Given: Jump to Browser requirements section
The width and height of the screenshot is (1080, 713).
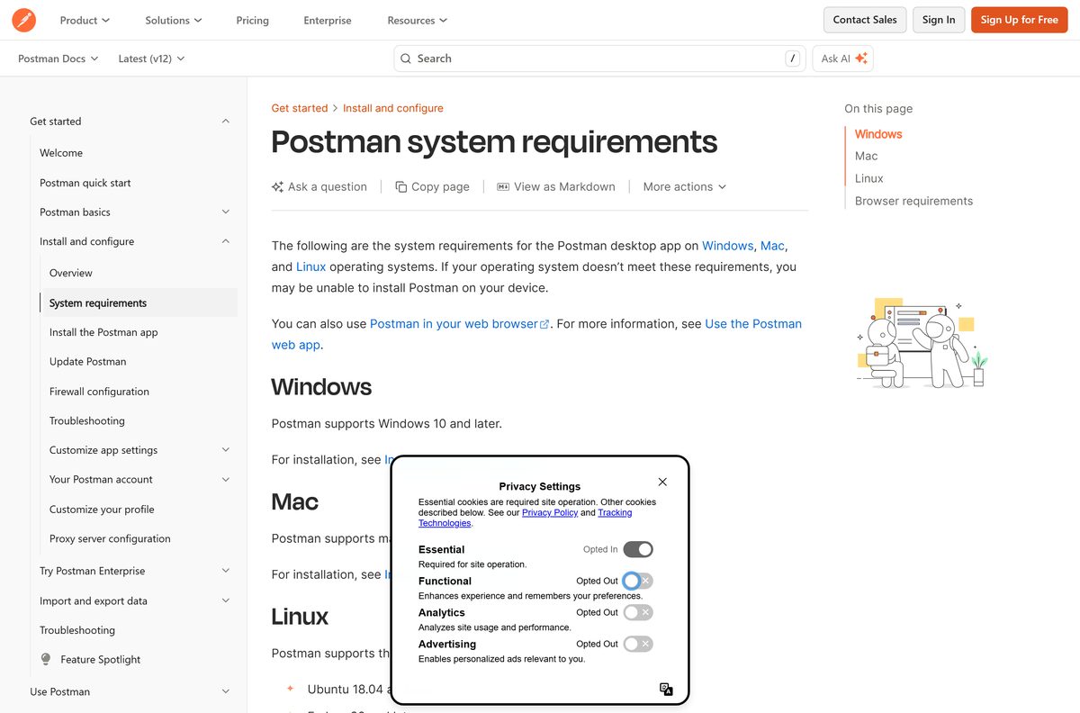Looking at the screenshot, I should 913,201.
